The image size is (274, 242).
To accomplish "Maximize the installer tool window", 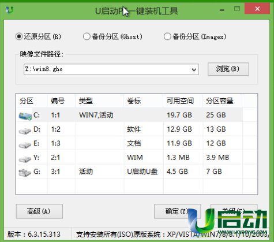I will coord(237,9).
